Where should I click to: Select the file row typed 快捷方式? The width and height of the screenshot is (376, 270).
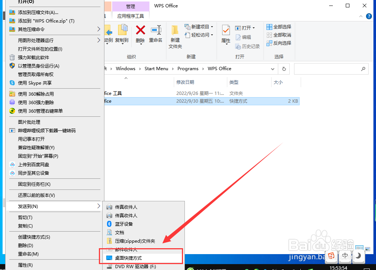202,101
